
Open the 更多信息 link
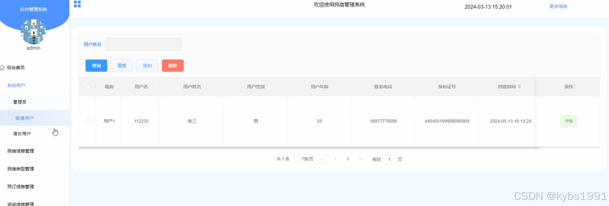[x=558, y=7]
